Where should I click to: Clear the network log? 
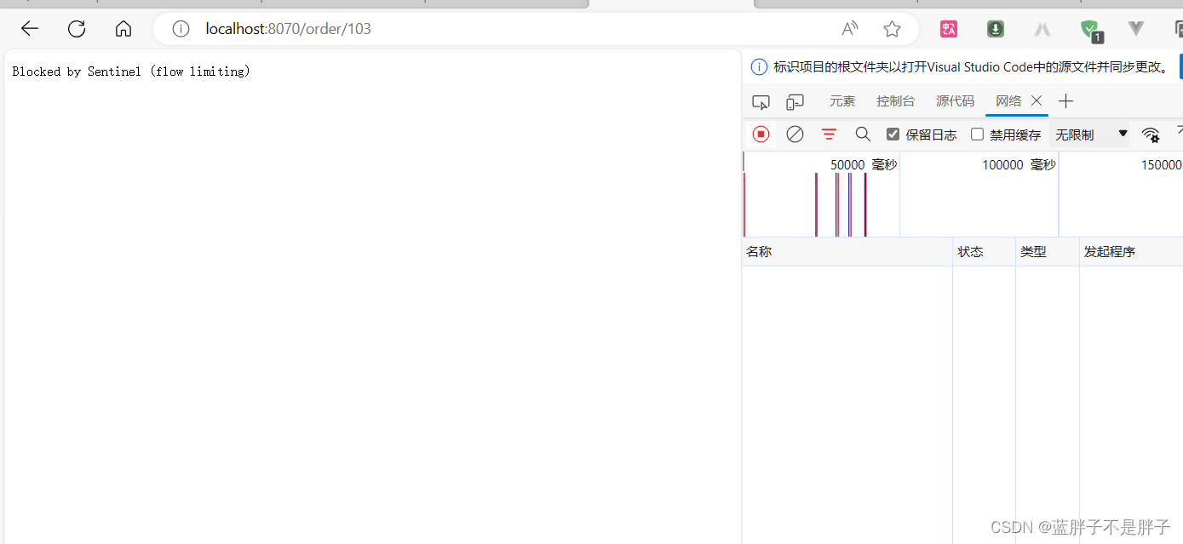pos(795,135)
